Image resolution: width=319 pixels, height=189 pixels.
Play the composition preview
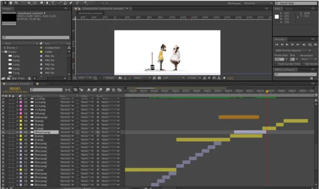287,44
